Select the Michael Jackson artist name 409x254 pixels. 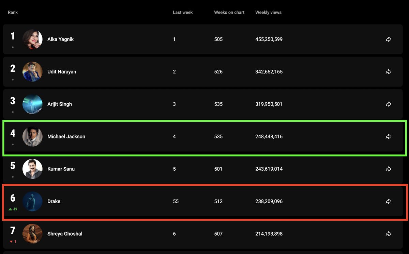66,137
